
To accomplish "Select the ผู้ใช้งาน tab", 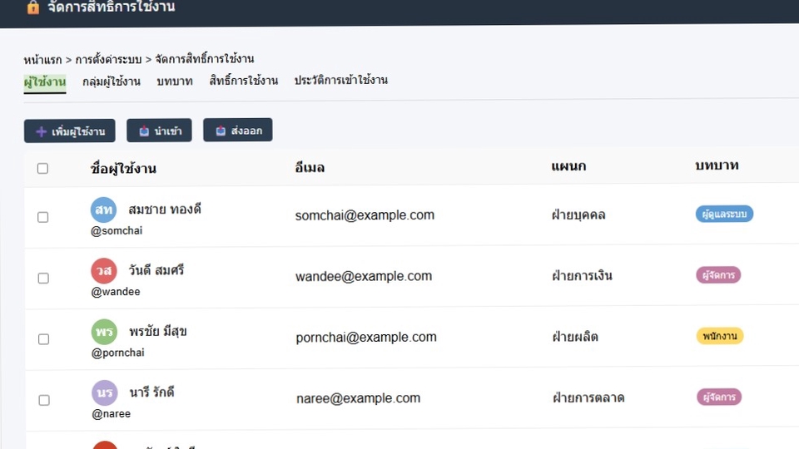I will (45, 82).
